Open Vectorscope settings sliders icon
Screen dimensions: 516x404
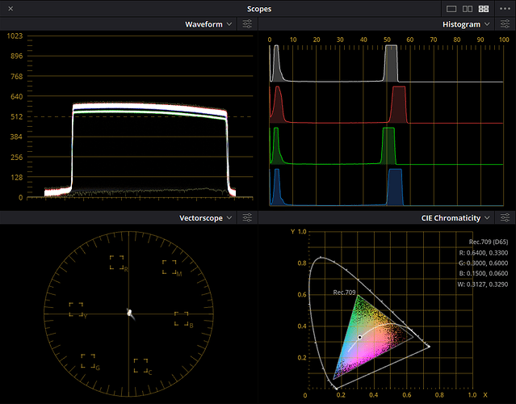click(247, 217)
